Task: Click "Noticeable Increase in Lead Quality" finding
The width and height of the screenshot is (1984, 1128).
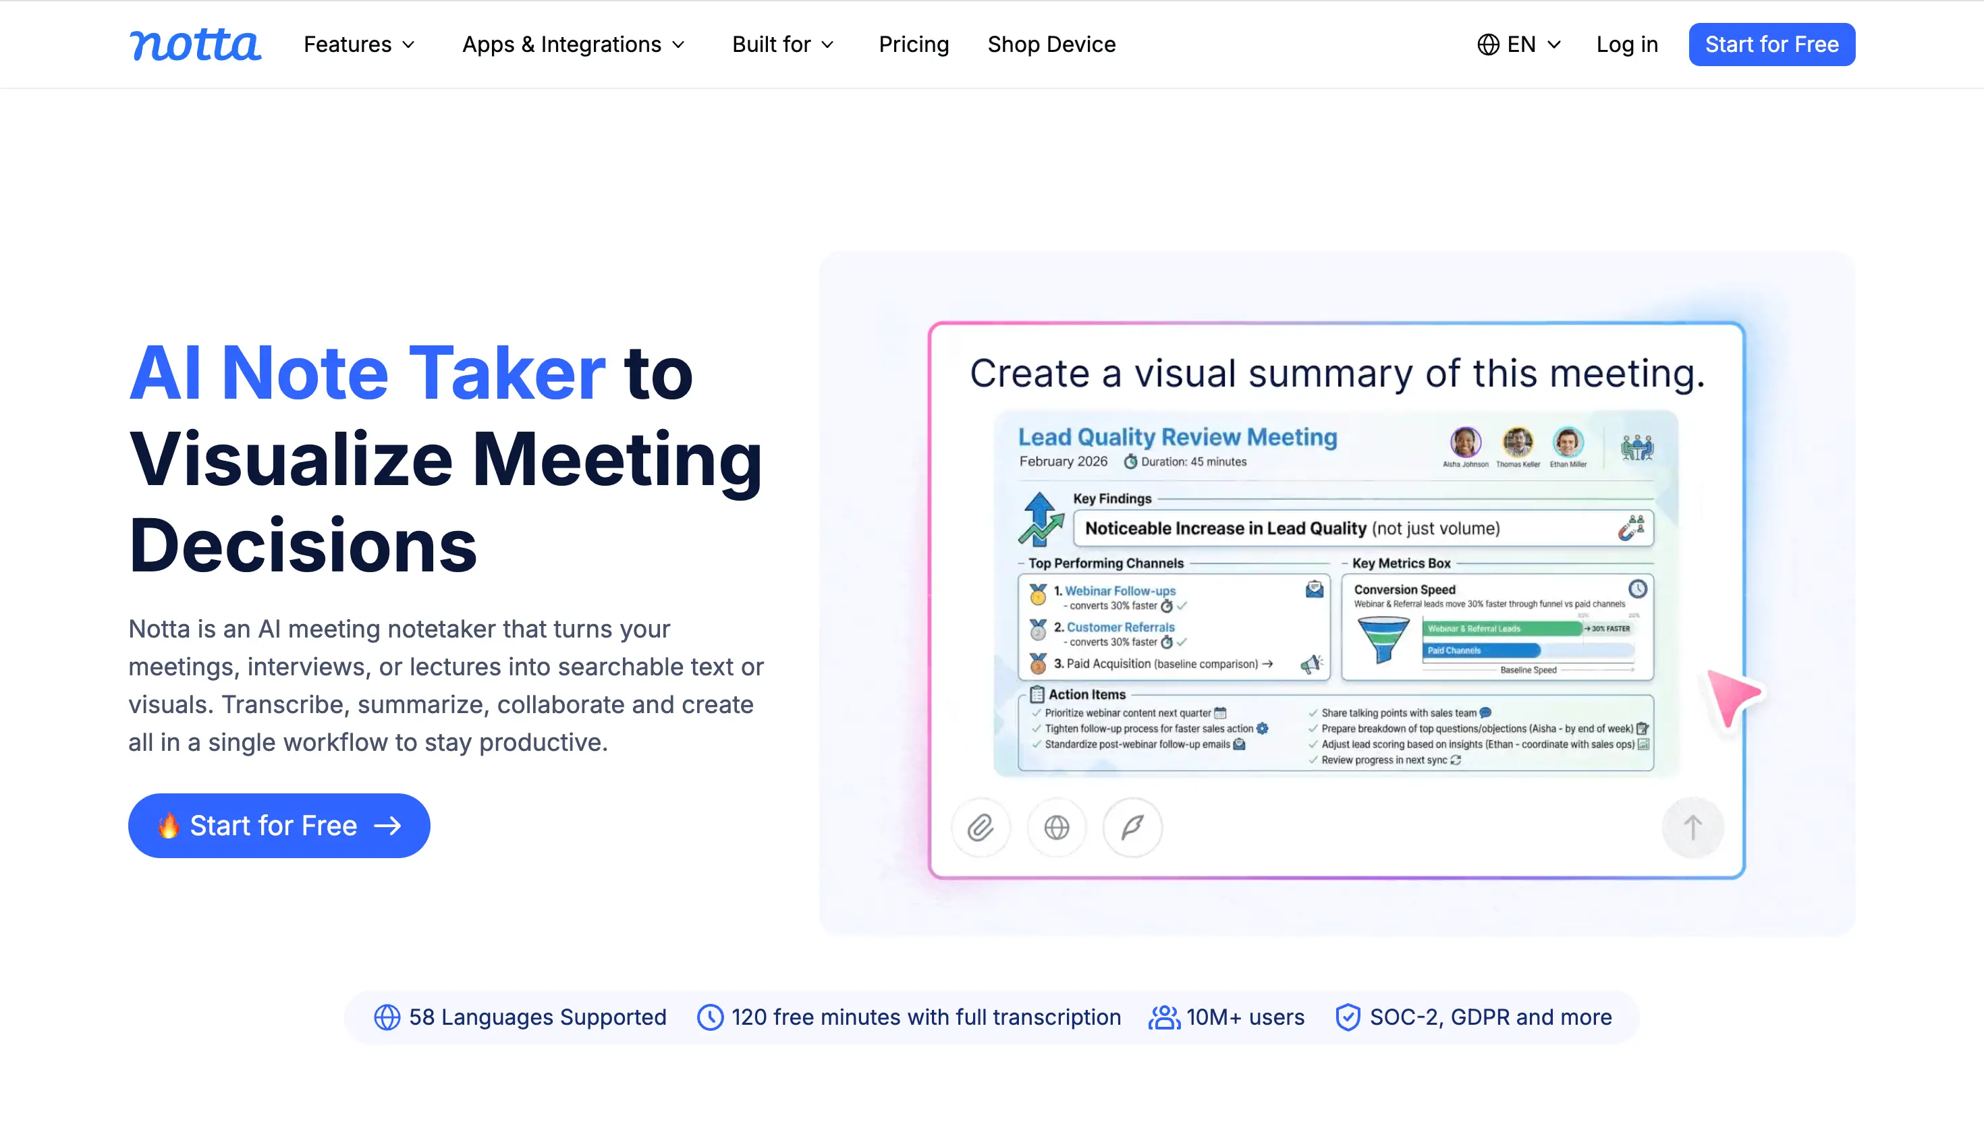Action: pyautogui.click(x=1225, y=528)
